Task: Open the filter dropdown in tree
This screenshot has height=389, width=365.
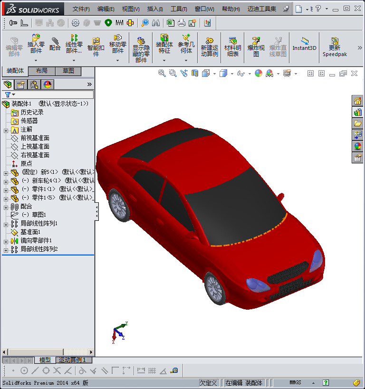Action: pyautogui.click(x=13, y=95)
